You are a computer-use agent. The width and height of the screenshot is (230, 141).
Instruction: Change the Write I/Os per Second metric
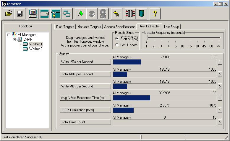[85, 62]
